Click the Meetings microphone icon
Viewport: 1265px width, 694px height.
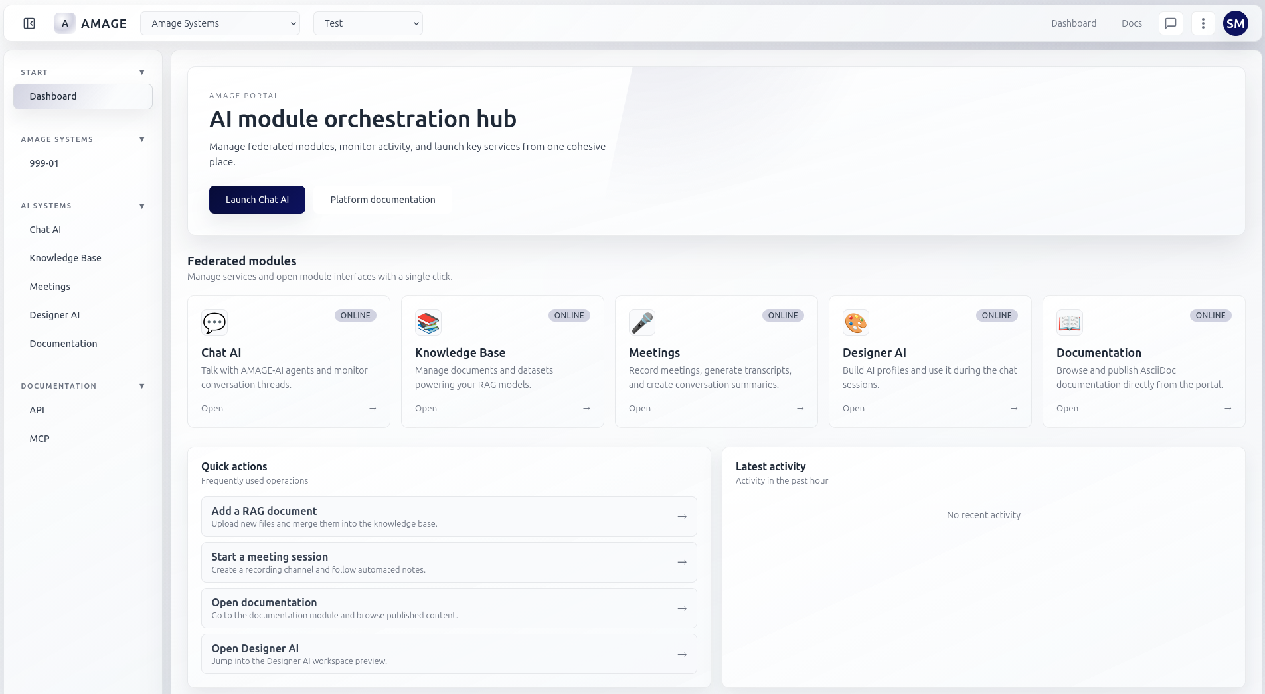pyautogui.click(x=642, y=323)
